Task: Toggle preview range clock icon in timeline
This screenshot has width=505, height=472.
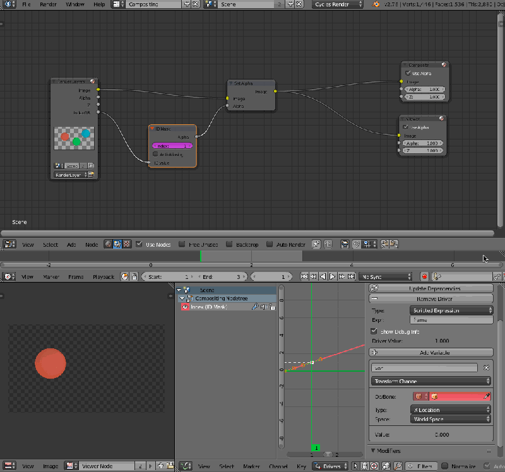Action: (124, 276)
